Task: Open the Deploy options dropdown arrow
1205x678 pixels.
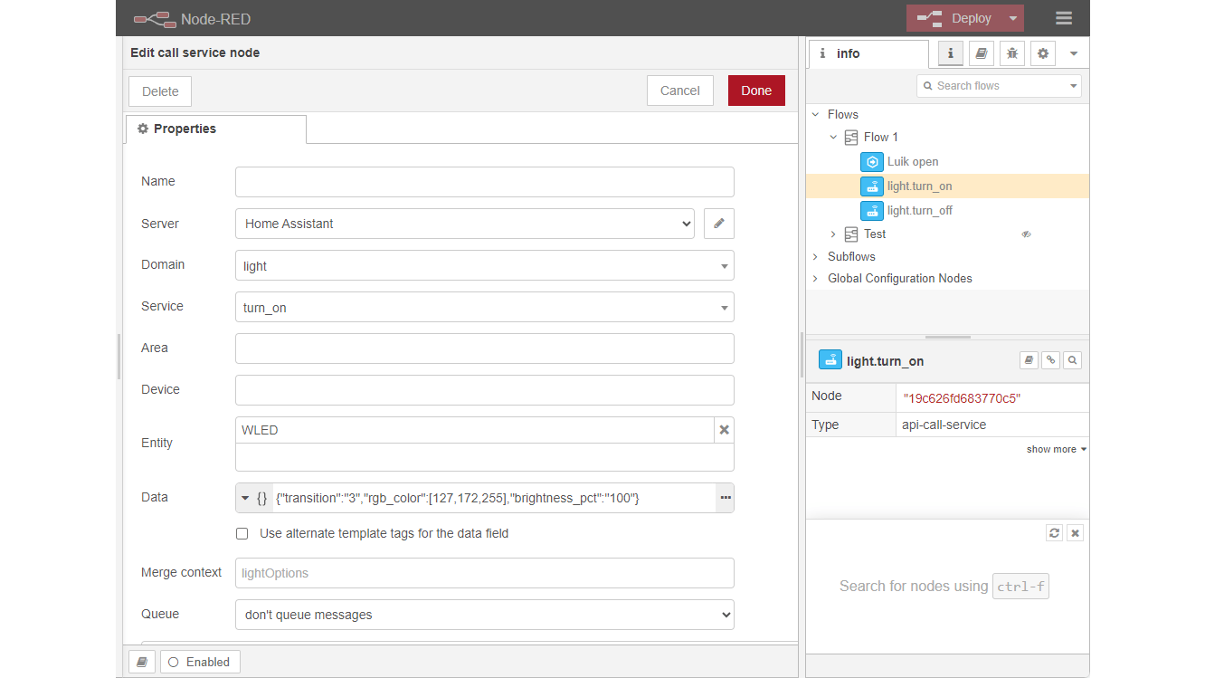Action: click(x=1013, y=18)
